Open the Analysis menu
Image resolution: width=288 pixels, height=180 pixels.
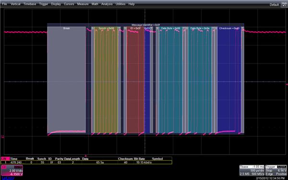click(x=107, y=4)
